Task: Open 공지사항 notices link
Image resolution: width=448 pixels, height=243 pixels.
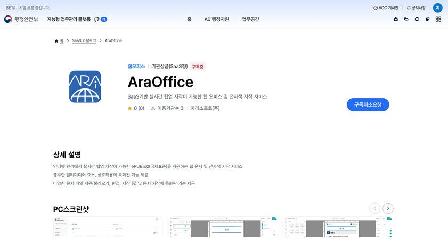Action: [x=416, y=7]
